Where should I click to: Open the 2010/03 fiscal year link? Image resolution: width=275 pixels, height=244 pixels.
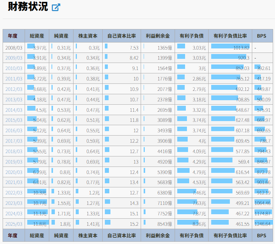pyautogui.click(x=14, y=68)
